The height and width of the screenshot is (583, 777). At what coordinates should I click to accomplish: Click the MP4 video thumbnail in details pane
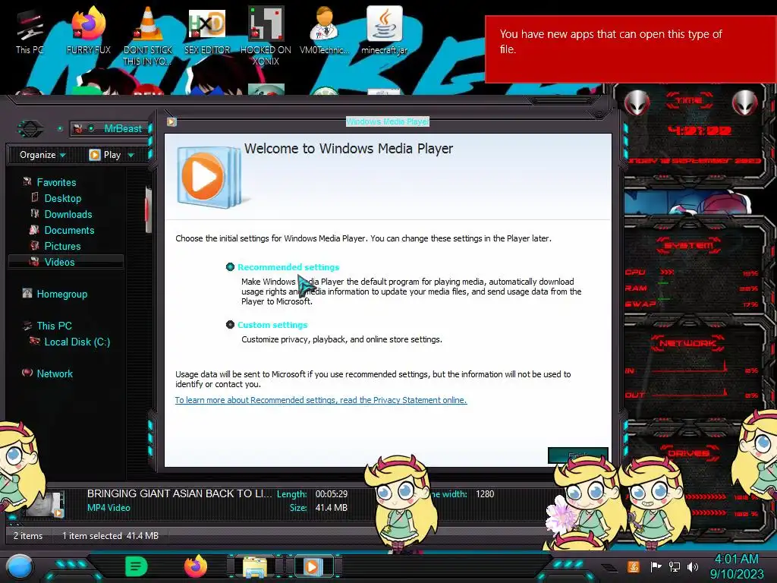45,504
